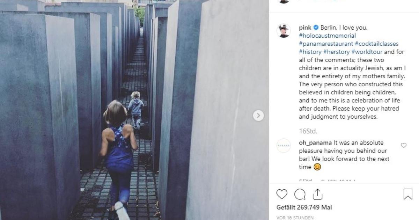The width and height of the screenshot is (419, 220).
Task: Go to next photo with arrow chevron
Action: [x=258, y=116]
